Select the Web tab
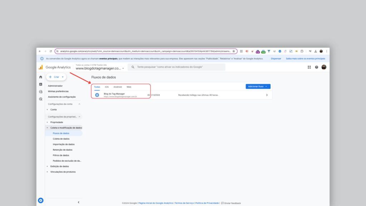The height and width of the screenshot is (206, 366). tap(129, 87)
